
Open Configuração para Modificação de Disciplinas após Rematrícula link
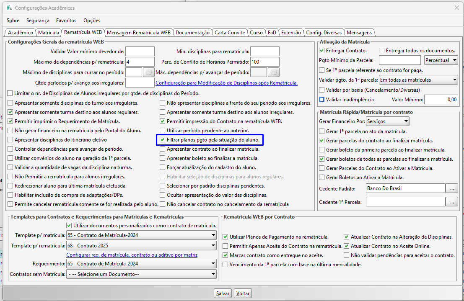(227, 83)
